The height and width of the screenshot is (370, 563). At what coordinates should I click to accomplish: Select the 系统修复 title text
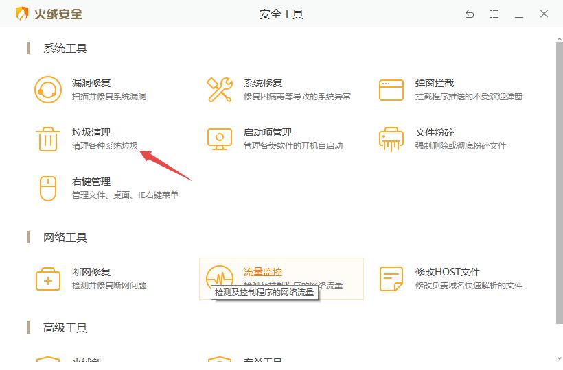pos(263,83)
